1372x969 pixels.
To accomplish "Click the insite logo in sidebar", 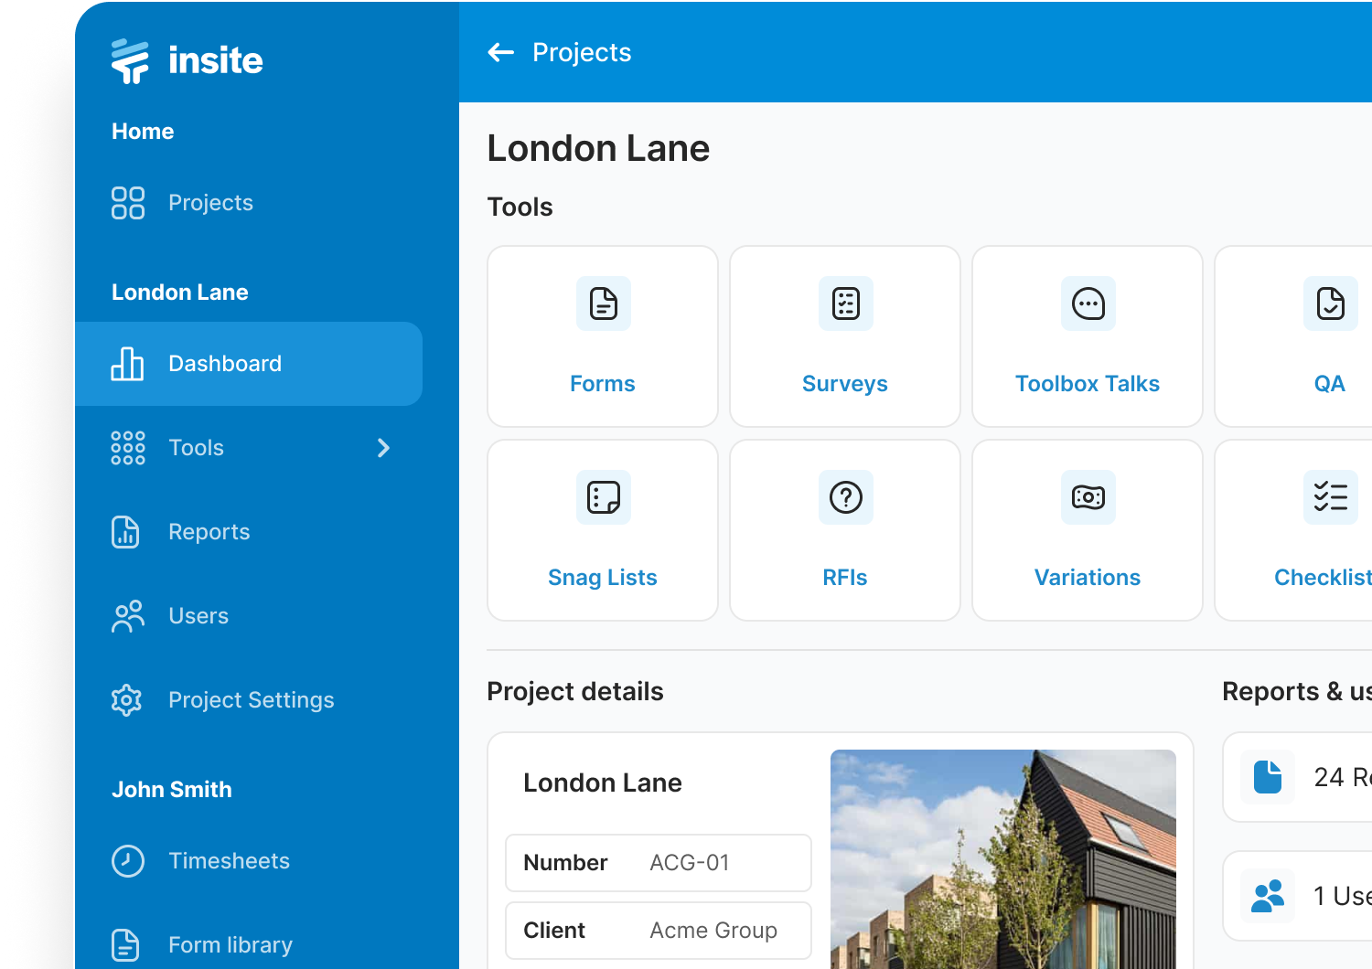I will point(187,61).
